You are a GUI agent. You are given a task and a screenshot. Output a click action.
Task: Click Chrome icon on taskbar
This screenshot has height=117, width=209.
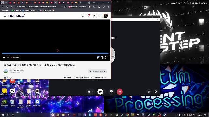tap(127, 115)
